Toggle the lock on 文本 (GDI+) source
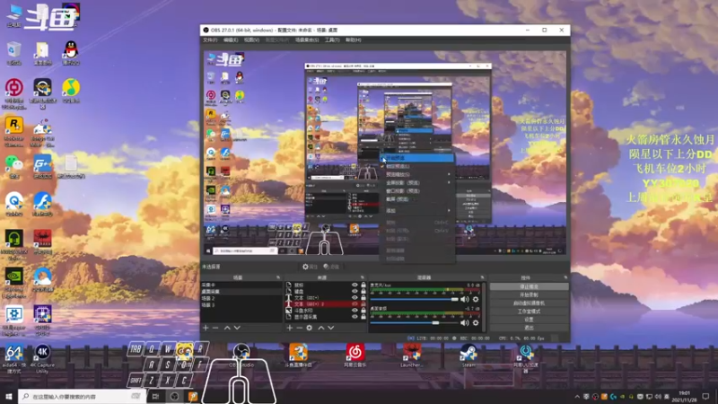 coord(363,298)
